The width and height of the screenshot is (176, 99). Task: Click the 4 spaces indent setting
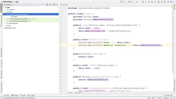pyautogui.click(x=166, y=98)
